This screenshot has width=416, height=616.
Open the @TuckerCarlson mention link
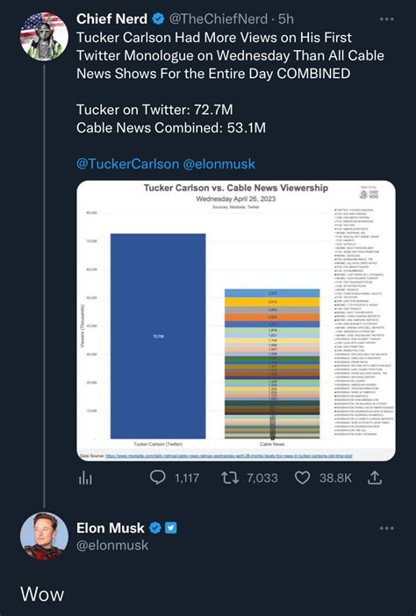tap(127, 163)
